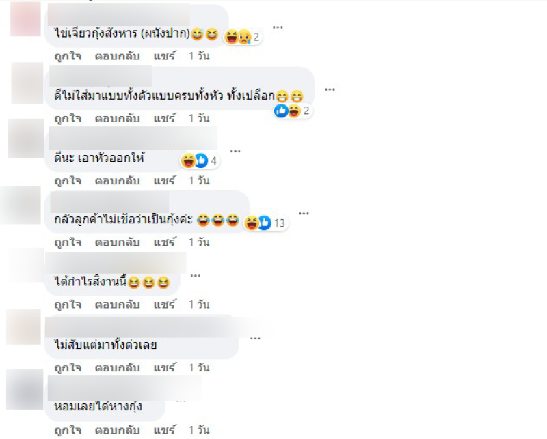The width and height of the screenshot is (547, 439).
Task: Open three-dot menu beside ไม่สับแต่มาทั้งตัวเลย comment
Action: 255,338
